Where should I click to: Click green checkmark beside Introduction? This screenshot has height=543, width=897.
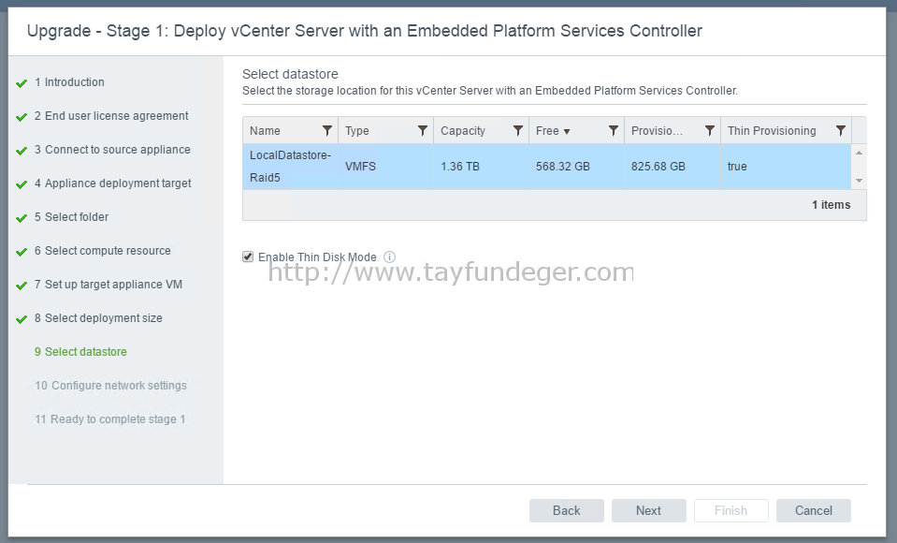pyautogui.click(x=22, y=83)
